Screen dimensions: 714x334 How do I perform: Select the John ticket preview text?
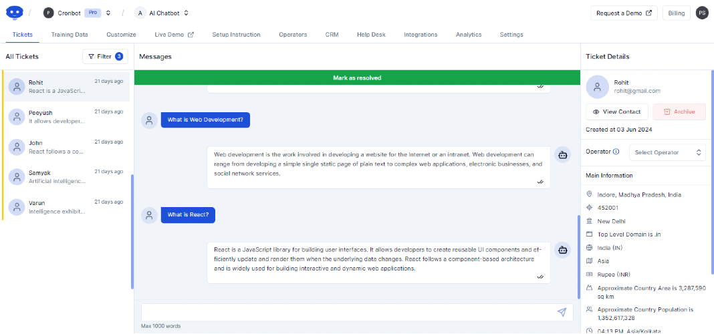point(57,151)
